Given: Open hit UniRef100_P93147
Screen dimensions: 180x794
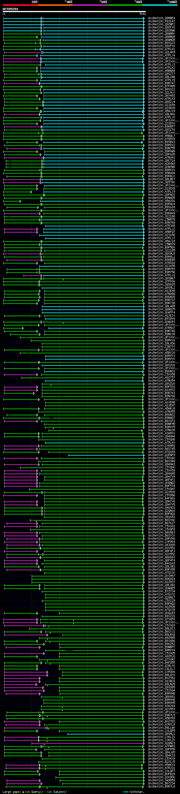Looking at the screenshot, I should 161,21.
